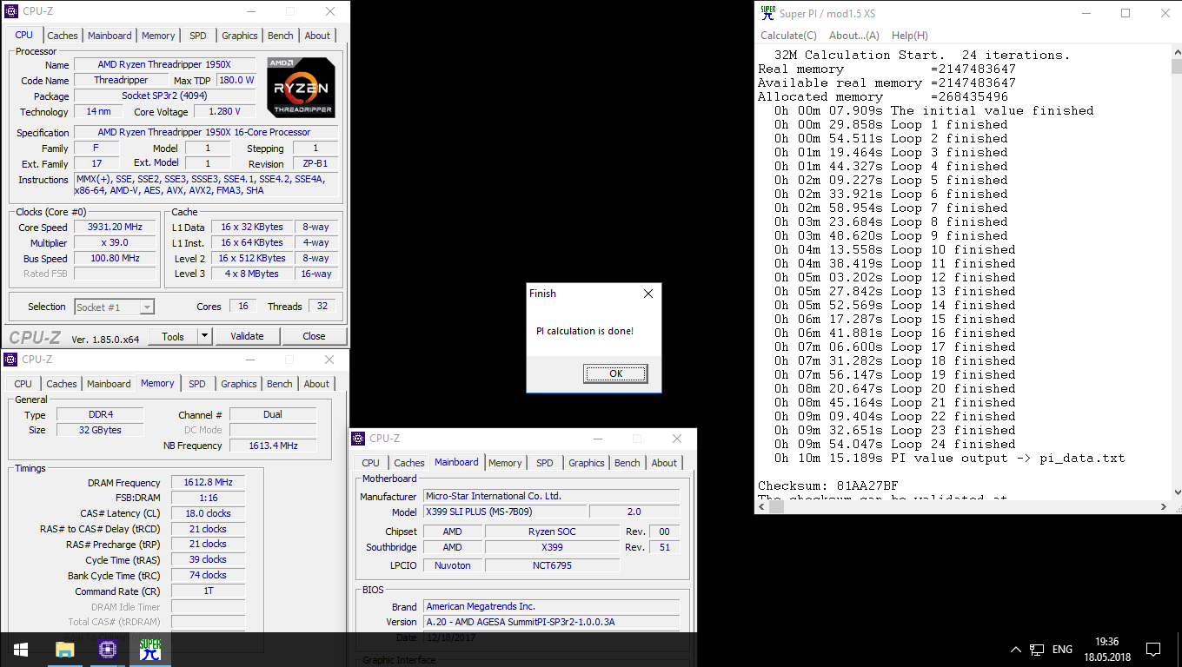Click the CPU-Z icon in the Memory window's title bar

coord(10,359)
